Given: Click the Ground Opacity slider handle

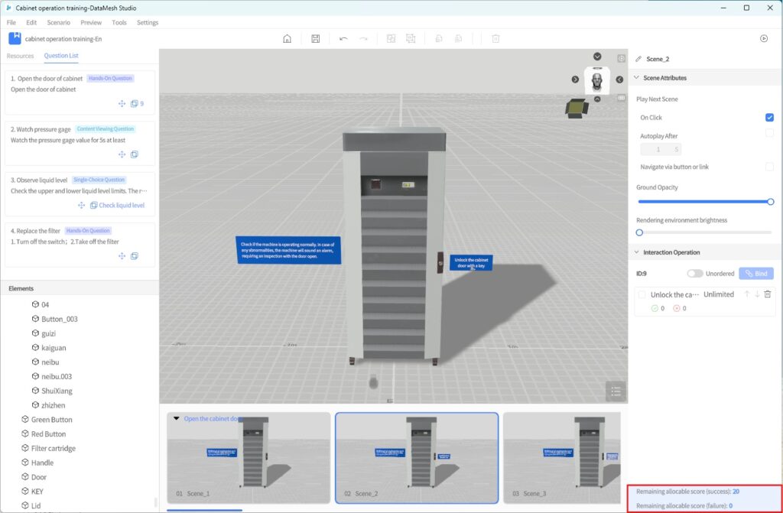Looking at the screenshot, I should [770, 202].
